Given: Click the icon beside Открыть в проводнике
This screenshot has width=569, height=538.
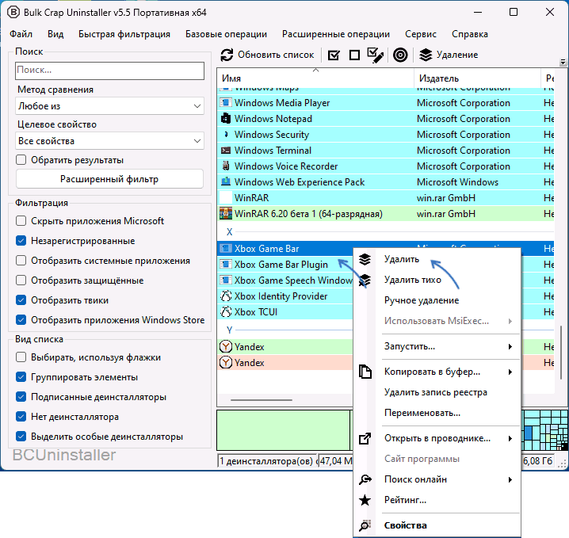Looking at the screenshot, I should point(365,438).
